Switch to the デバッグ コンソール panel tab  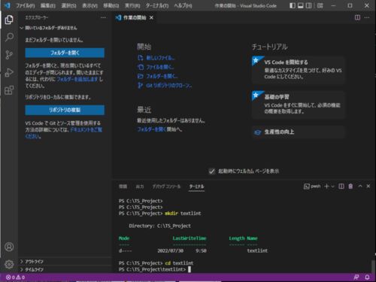(166, 186)
